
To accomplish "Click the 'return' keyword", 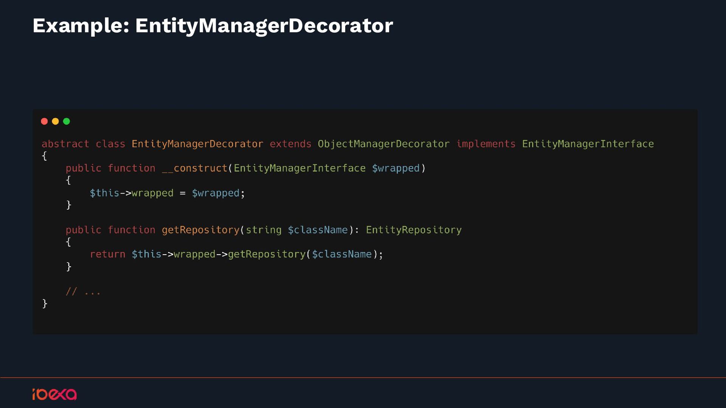I will (107, 254).
